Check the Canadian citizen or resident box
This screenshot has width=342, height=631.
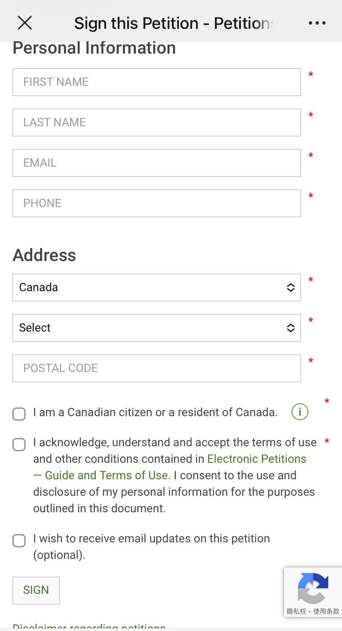point(19,414)
